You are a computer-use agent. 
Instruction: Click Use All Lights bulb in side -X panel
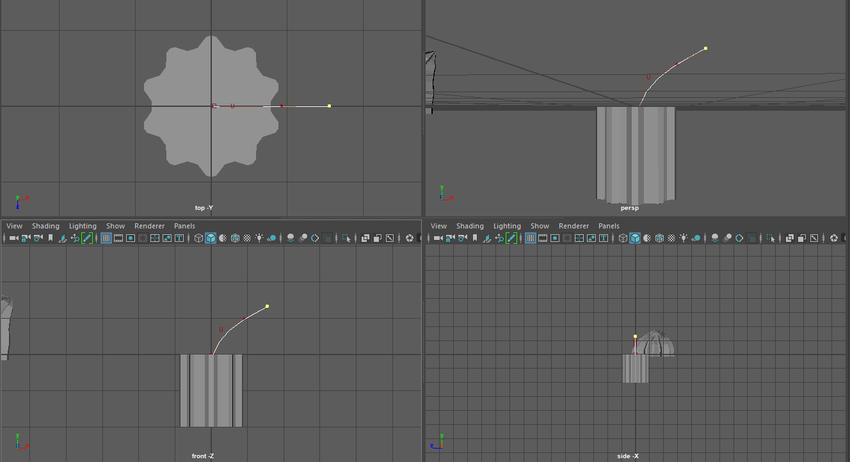(684, 238)
